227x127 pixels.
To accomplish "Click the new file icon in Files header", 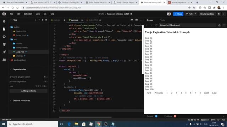I will pos(43,20).
